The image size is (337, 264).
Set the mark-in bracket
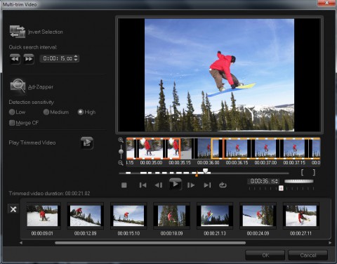(x=303, y=173)
